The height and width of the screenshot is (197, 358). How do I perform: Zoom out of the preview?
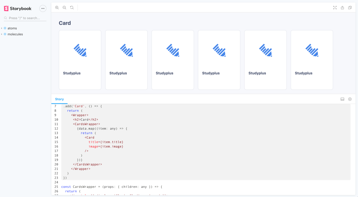[x=64, y=8]
